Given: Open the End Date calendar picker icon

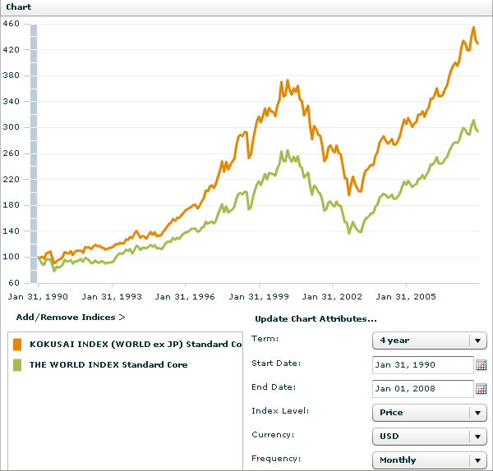Looking at the screenshot, I should pyautogui.click(x=481, y=389).
